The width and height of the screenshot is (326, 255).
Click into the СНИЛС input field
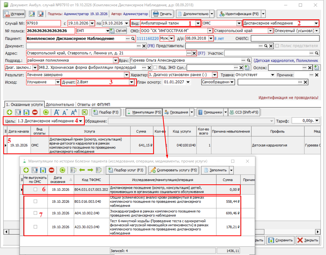285,38
